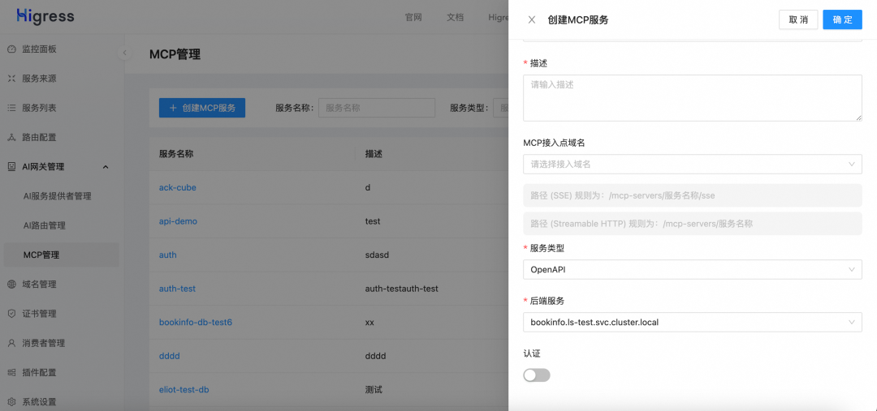Open the MCP接入点域名 dropdown
Viewport: 877px width, 411px height.
(x=693, y=165)
